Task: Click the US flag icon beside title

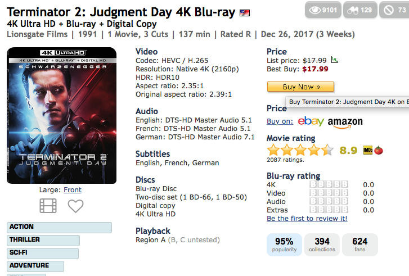Action: 245,13
